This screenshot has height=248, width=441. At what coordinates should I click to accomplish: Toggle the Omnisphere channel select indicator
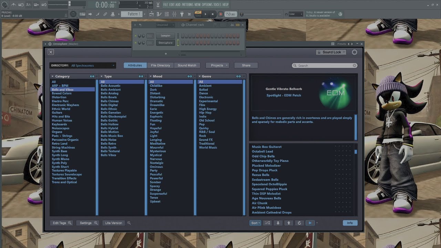coord(178,43)
